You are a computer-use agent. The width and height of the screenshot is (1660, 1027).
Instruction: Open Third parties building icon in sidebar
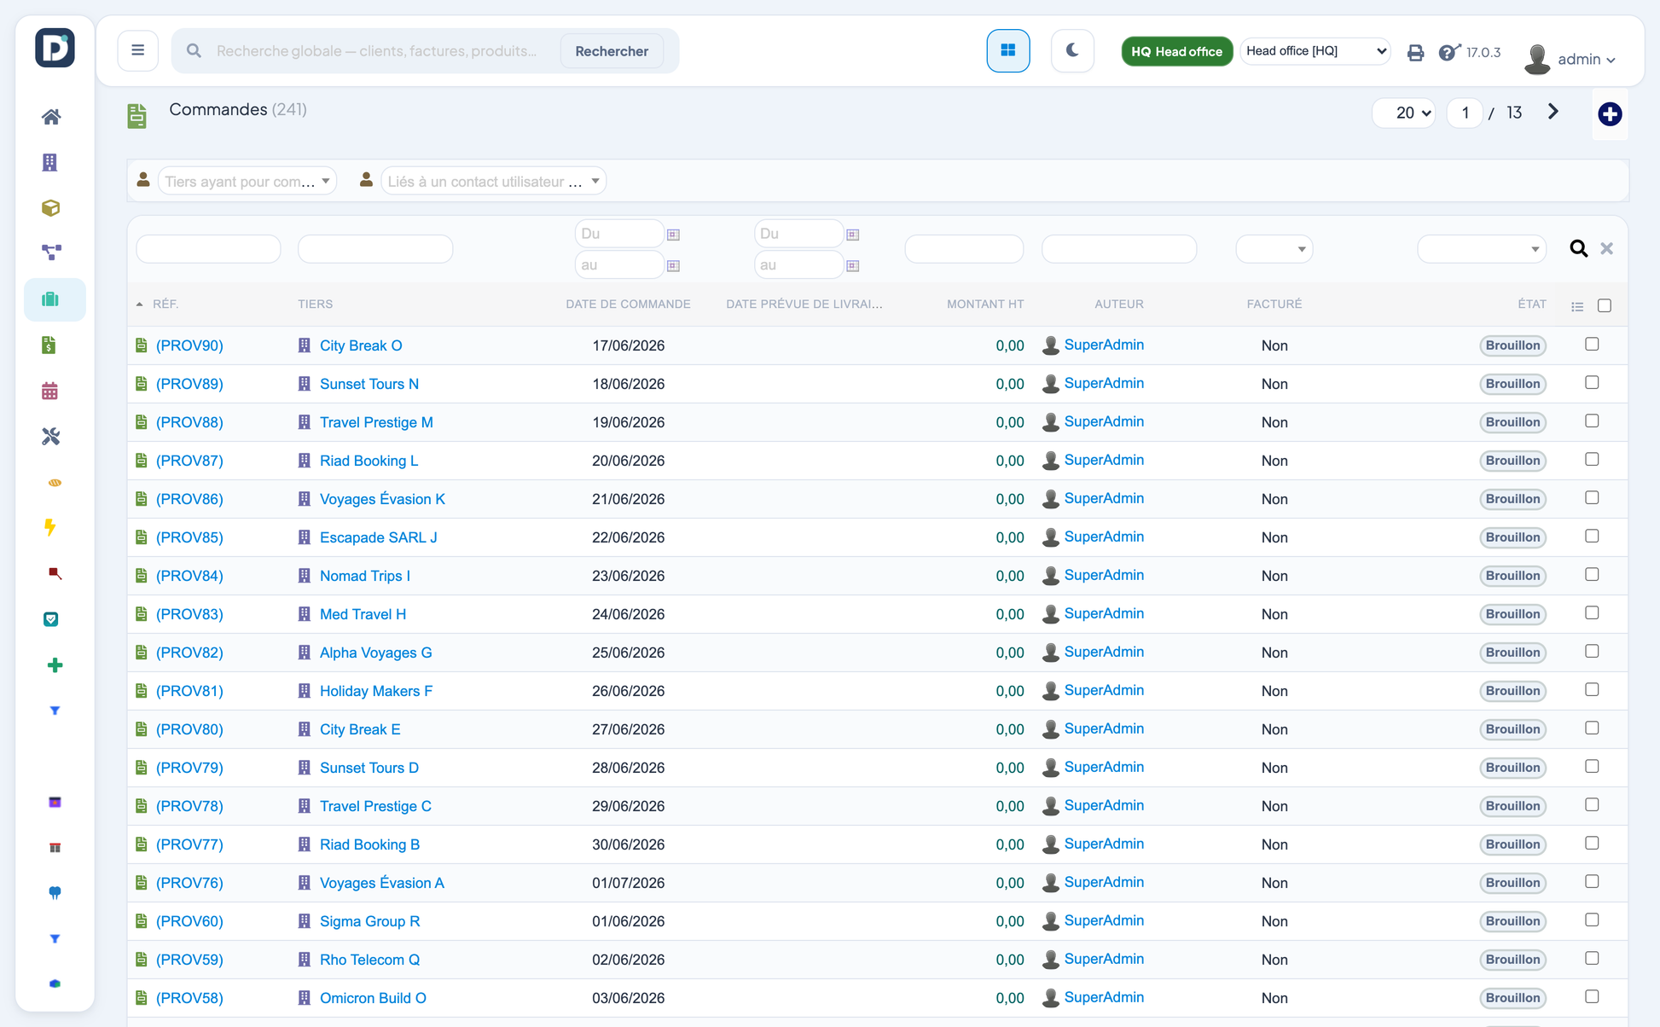point(50,162)
